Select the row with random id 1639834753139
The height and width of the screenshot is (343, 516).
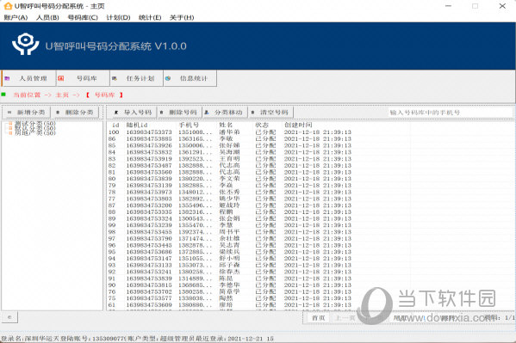coord(230,186)
